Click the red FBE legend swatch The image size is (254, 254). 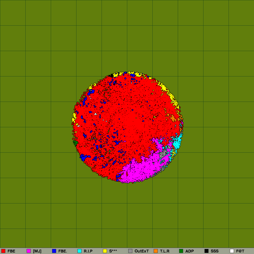coord(3,251)
